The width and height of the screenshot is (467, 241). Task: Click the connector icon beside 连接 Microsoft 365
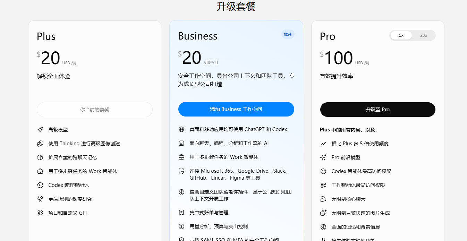(x=181, y=171)
